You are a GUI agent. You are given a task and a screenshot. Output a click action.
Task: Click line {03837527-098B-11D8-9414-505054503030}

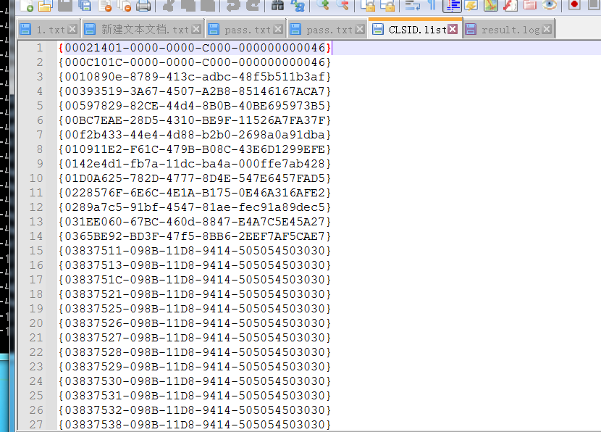coord(195,338)
